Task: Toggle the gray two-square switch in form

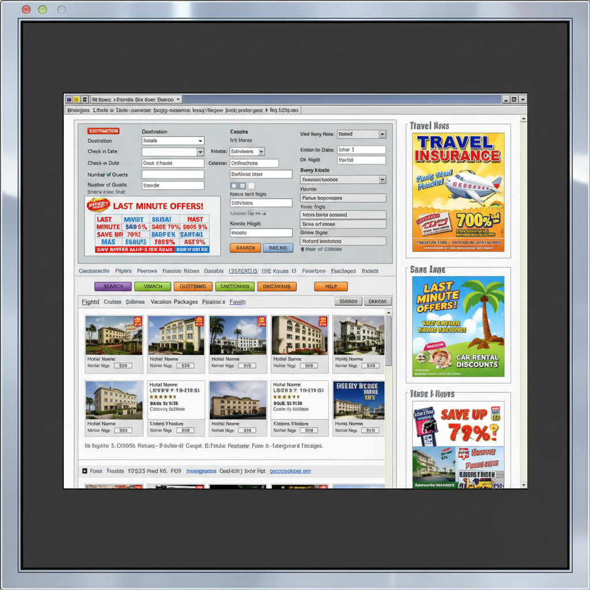Action: coord(237,186)
